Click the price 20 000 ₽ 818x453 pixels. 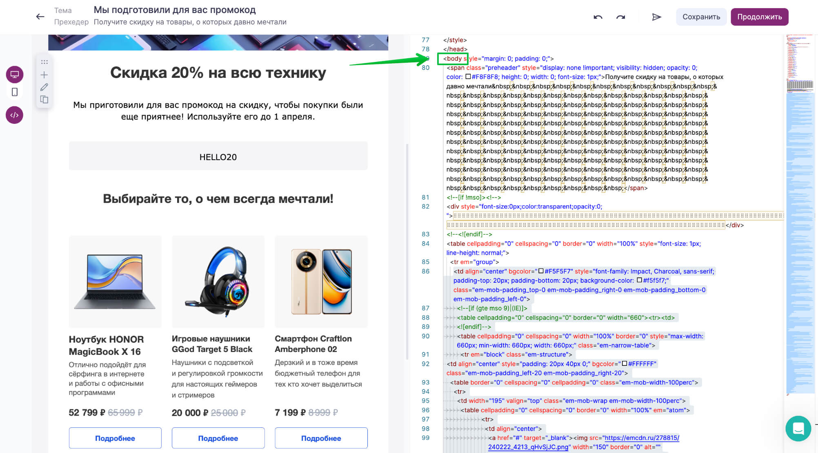[190, 413]
